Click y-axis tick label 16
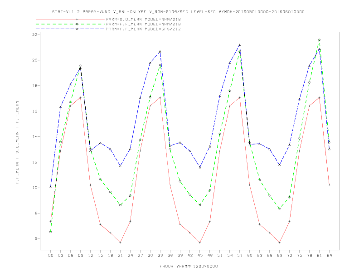 pyautogui.click(x=35, y=111)
